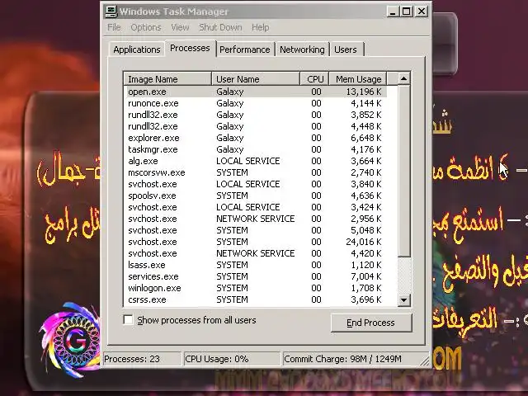Select the runonce.exe process
This screenshot has height=396, width=528.
coord(255,103)
